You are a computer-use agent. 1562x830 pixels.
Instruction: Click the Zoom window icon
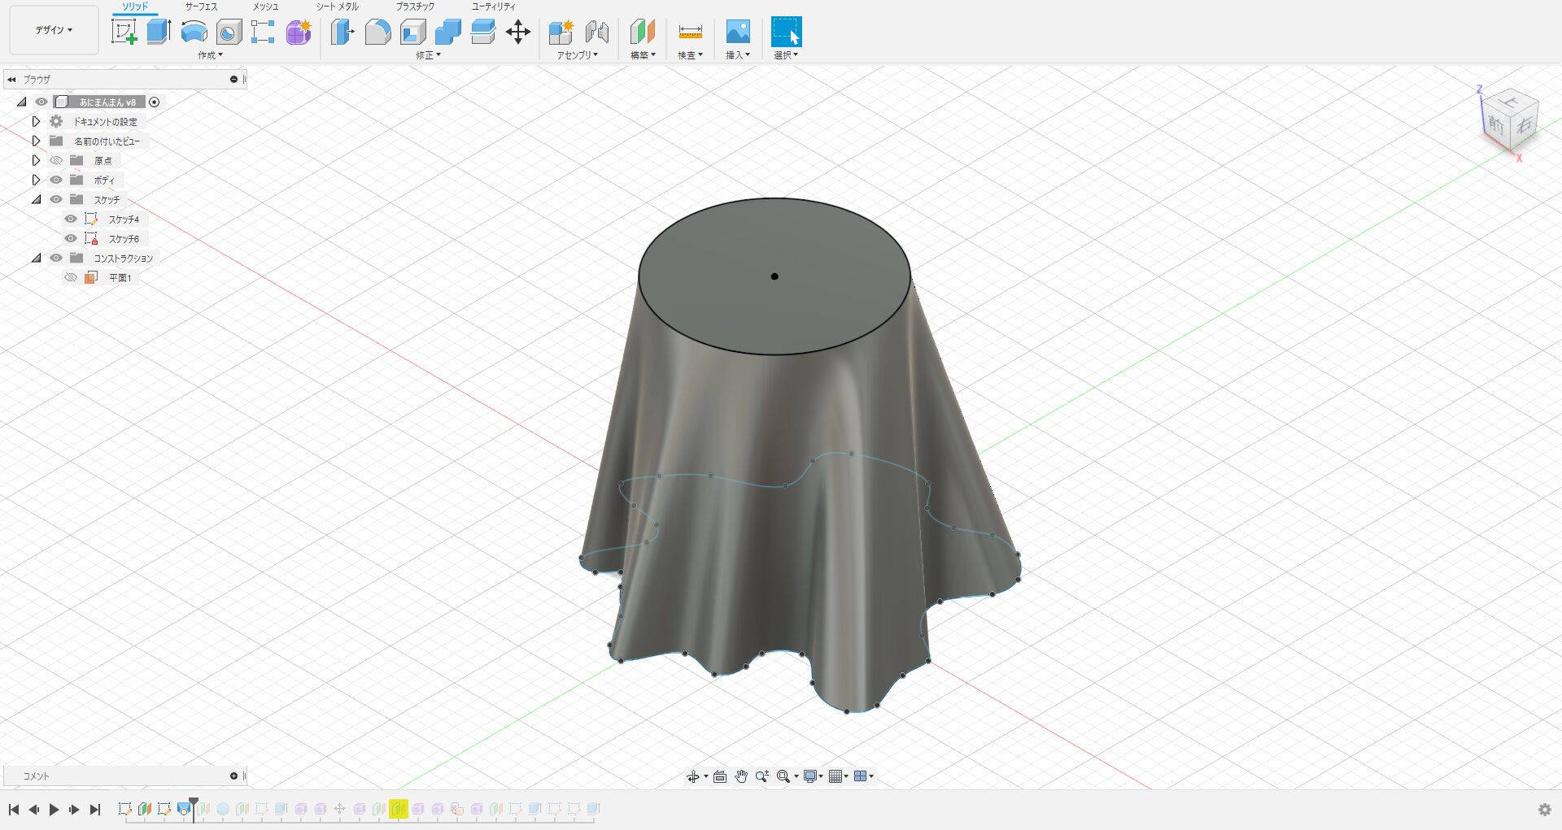click(762, 776)
